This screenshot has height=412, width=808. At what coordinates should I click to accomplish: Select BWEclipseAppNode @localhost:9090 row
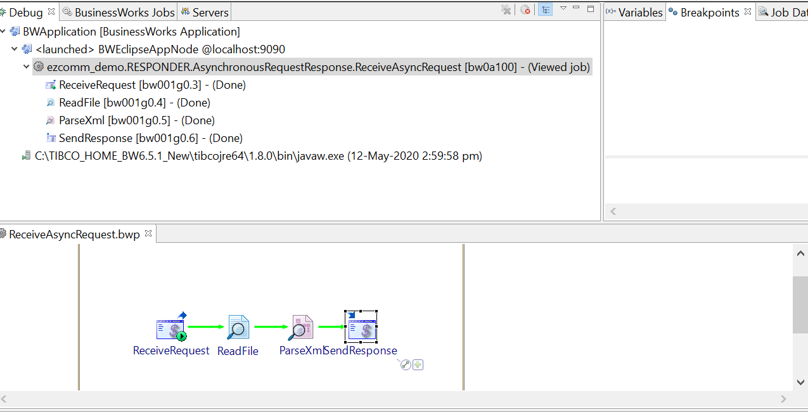[x=160, y=49]
